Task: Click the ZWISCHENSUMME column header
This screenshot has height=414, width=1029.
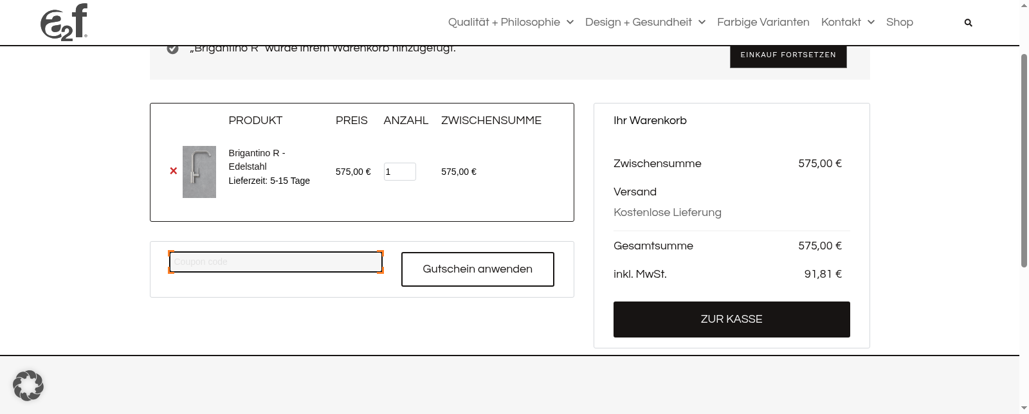Action: click(491, 120)
